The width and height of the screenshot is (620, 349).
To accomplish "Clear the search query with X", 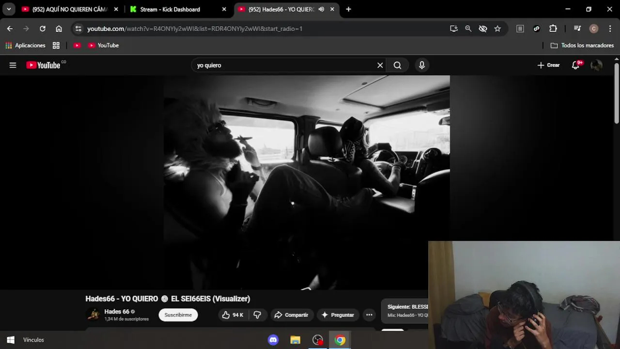I will (x=380, y=65).
